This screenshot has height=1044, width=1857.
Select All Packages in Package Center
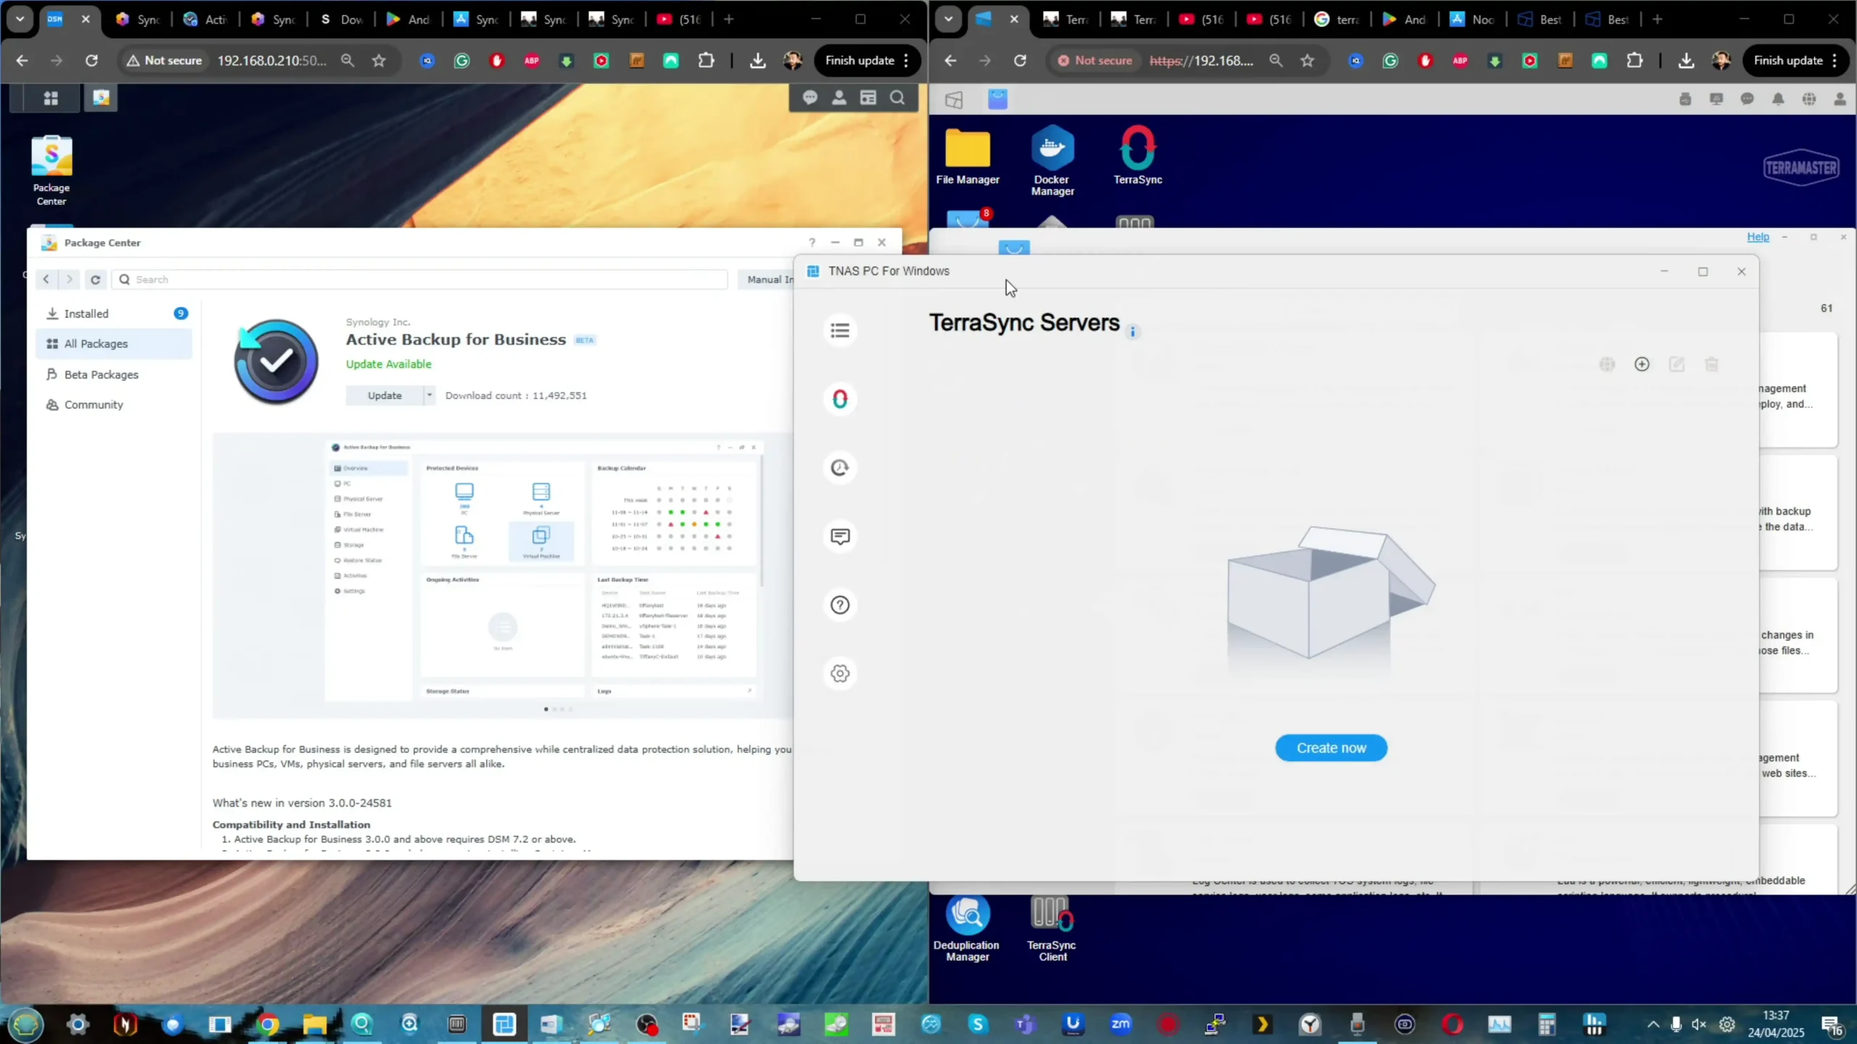click(113, 344)
